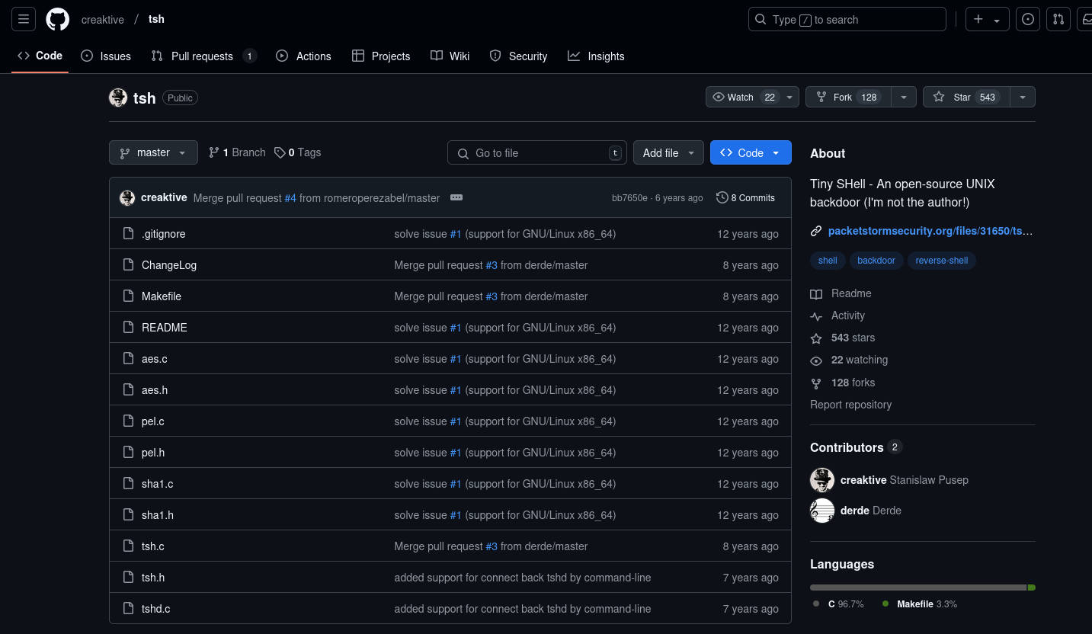Open the ChangeLog file
1092x634 pixels.
(x=169, y=265)
